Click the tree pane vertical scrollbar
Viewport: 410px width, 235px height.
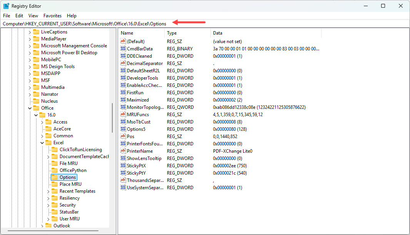coord(112,118)
